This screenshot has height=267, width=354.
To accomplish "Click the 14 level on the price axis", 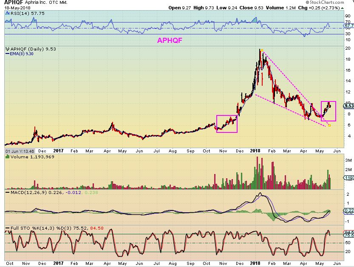I will coord(348,81).
